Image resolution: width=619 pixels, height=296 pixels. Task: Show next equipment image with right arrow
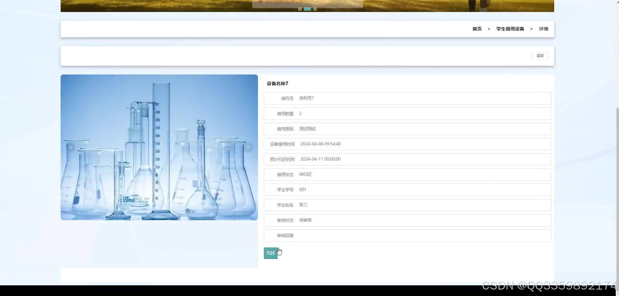pyautogui.click(x=248, y=147)
